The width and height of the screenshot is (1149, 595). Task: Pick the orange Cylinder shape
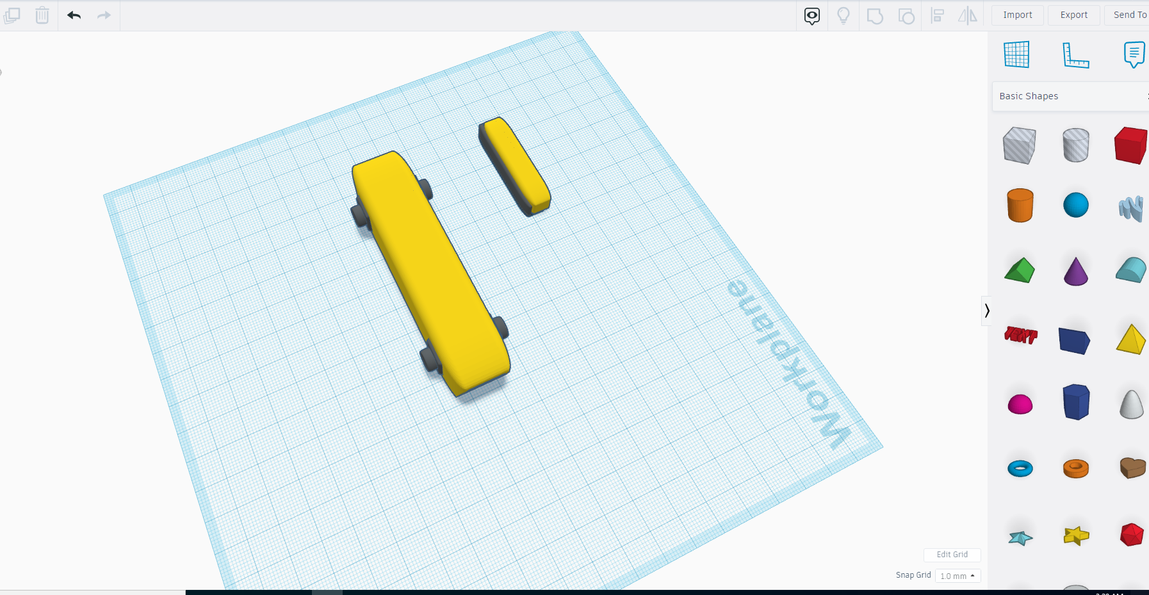pos(1020,205)
